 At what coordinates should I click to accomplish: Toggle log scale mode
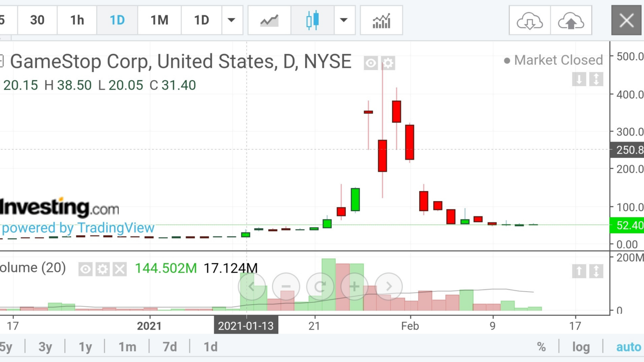coord(581,347)
